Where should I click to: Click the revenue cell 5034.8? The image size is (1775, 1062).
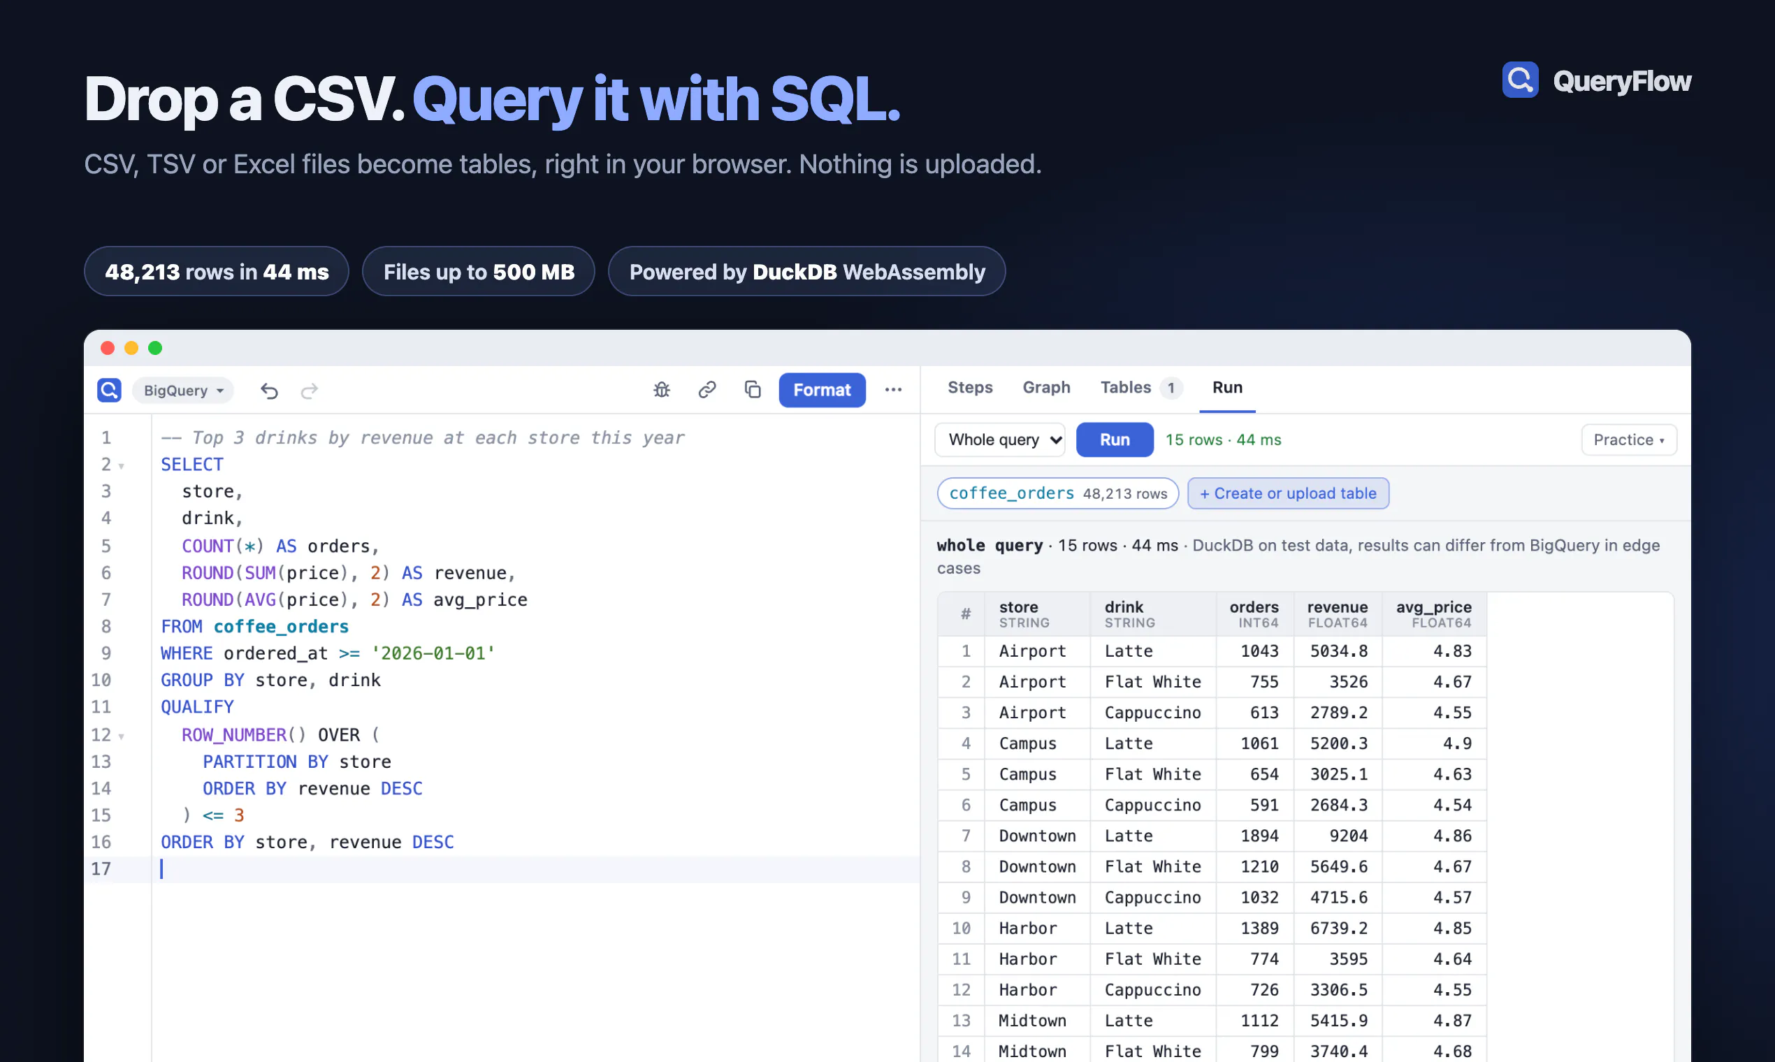tap(1338, 651)
